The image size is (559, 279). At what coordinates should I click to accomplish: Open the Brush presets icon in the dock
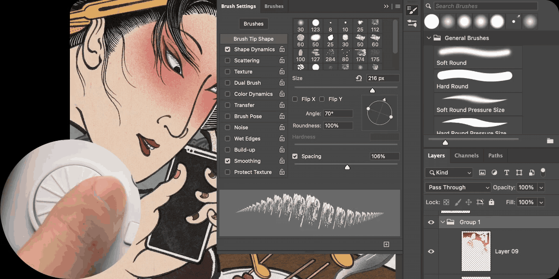412,23
